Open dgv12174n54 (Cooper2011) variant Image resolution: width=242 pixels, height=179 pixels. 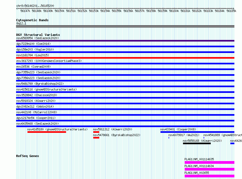(36, 118)
